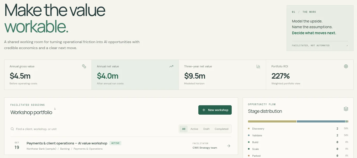This screenshot has width=357, height=158.
Task: Click the Parked legend label
Action: click(256, 156)
